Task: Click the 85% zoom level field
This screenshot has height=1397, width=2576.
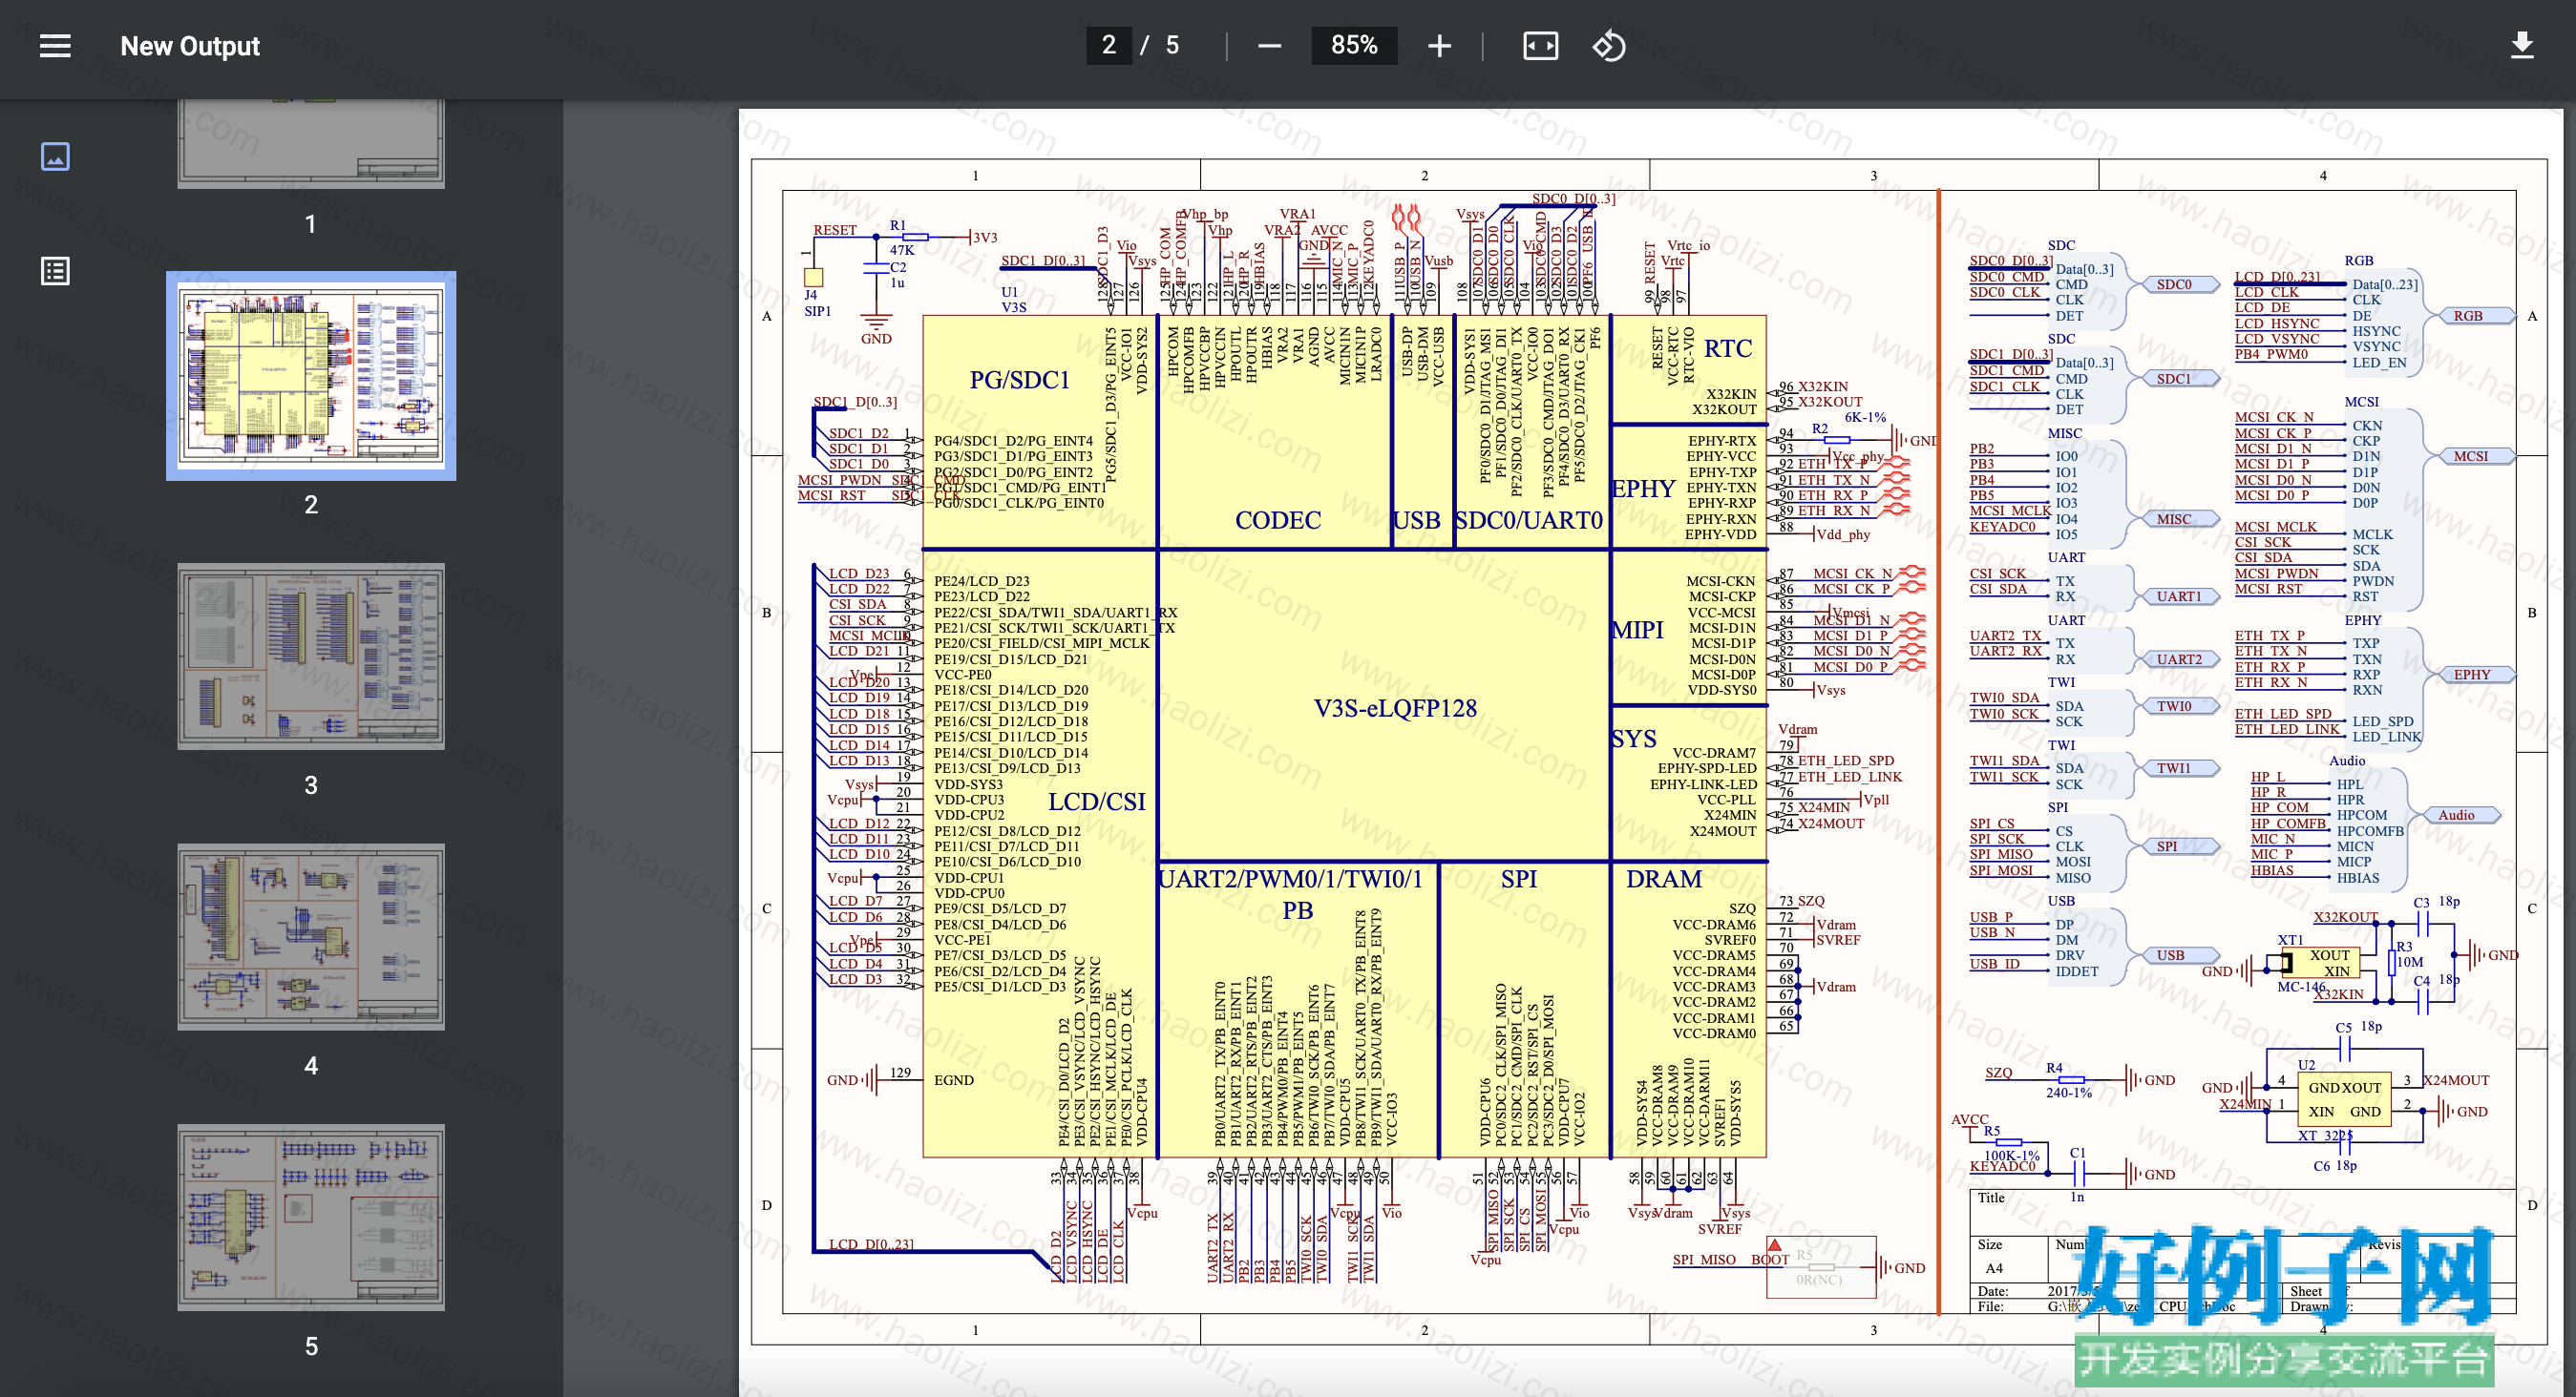Action: click(x=1354, y=46)
